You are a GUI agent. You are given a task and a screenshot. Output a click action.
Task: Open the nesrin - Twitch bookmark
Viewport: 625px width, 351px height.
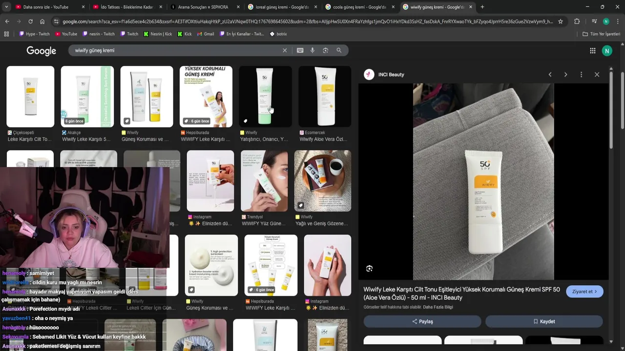pyautogui.click(x=99, y=34)
